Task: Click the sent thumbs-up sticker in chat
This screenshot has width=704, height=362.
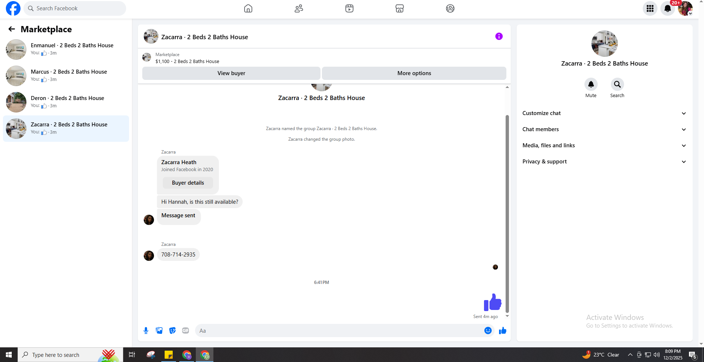Action: tap(492, 302)
